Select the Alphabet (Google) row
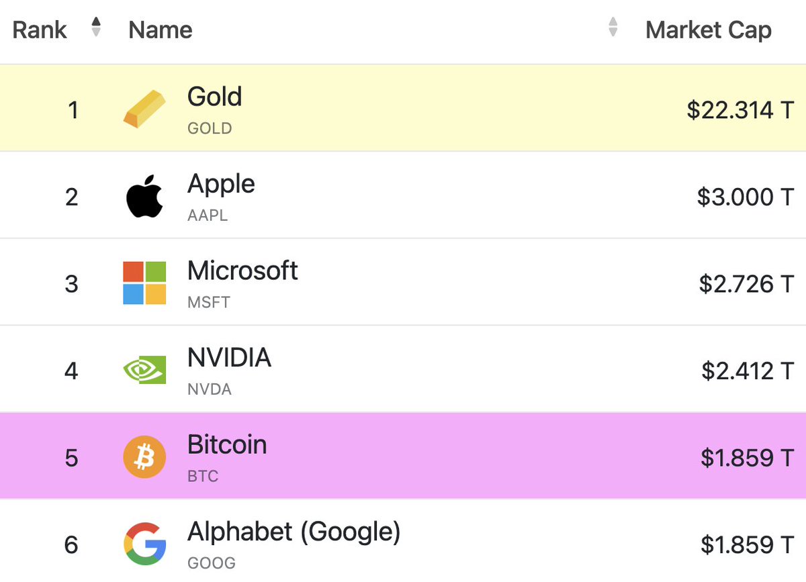The width and height of the screenshot is (806, 582). [403, 544]
